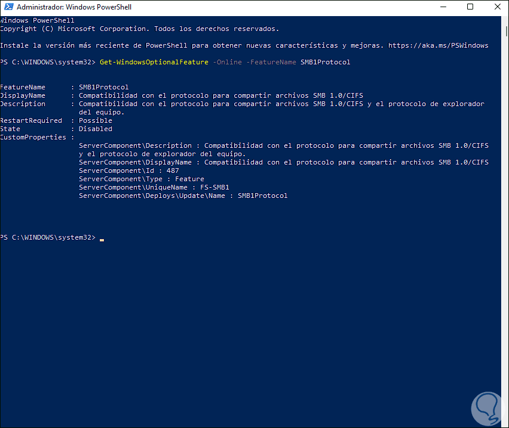
Task: Click the CustomProperties label
Action: pos(33,137)
